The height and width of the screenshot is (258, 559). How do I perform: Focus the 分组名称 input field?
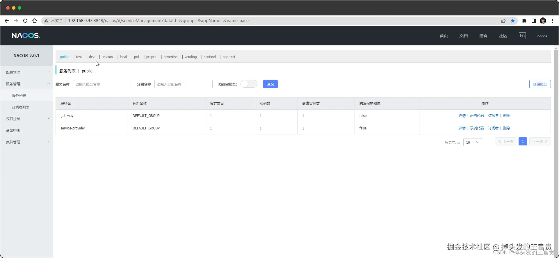coord(184,84)
